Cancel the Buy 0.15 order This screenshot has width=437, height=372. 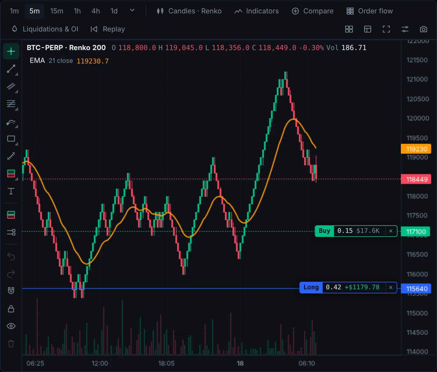click(x=391, y=231)
